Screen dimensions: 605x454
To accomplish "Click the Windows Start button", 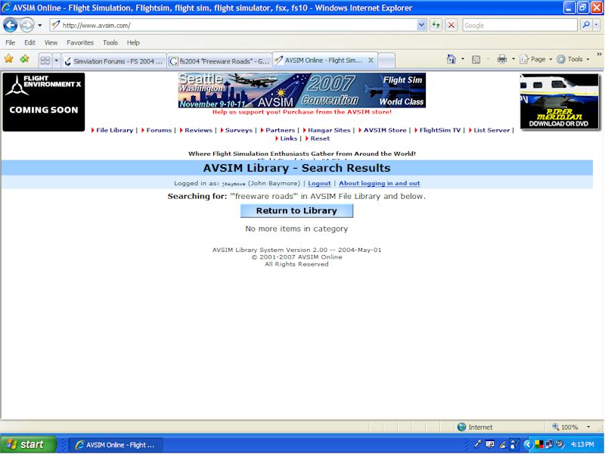I will click(28, 444).
